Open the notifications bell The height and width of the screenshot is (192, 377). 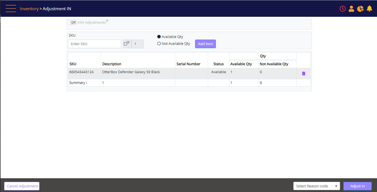click(x=370, y=9)
